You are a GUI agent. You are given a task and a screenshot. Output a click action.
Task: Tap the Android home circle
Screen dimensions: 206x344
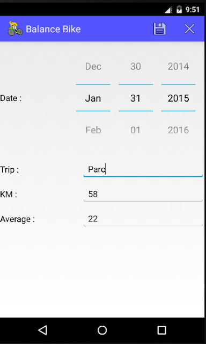pos(102,330)
